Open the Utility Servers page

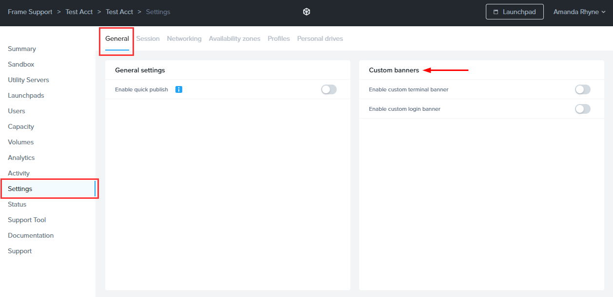coord(28,80)
